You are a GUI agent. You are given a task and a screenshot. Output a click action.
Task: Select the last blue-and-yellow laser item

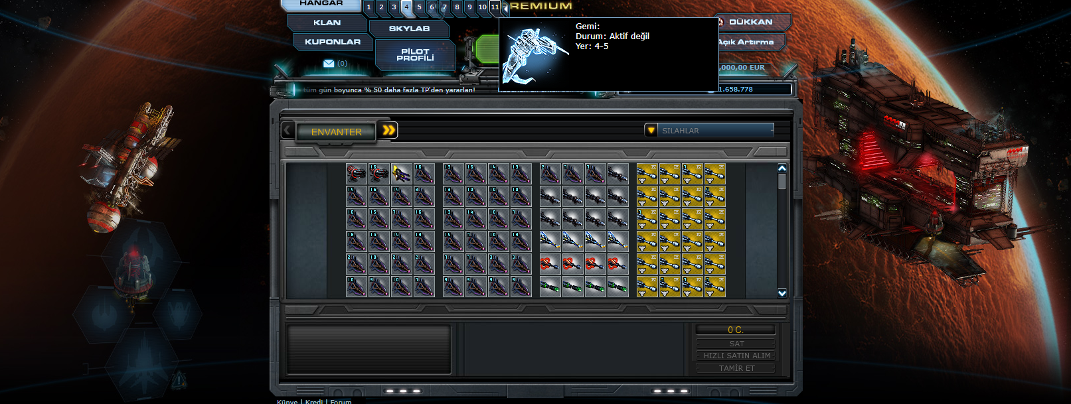(618, 241)
